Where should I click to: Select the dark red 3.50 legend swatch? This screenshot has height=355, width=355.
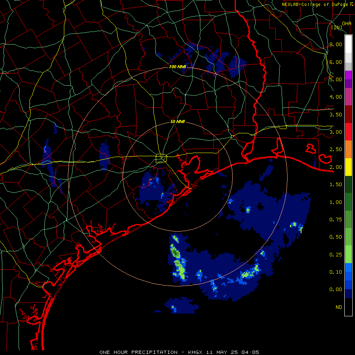(x=348, y=114)
